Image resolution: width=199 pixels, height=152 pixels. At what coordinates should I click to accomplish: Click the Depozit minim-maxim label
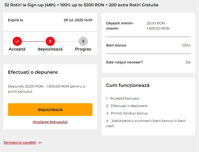[x=120, y=26]
